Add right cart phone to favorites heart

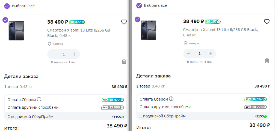[x=267, y=21]
